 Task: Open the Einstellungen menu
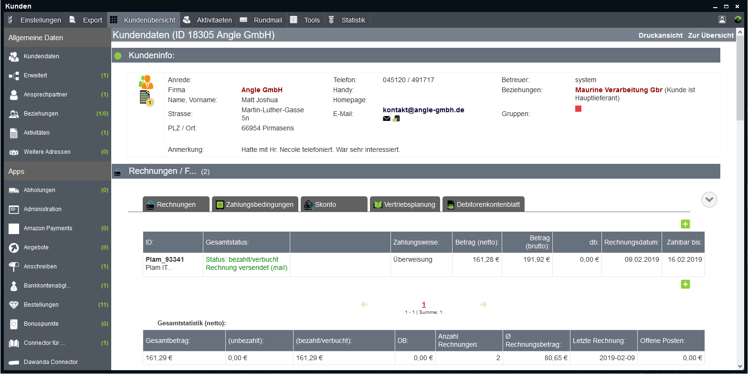(34, 20)
